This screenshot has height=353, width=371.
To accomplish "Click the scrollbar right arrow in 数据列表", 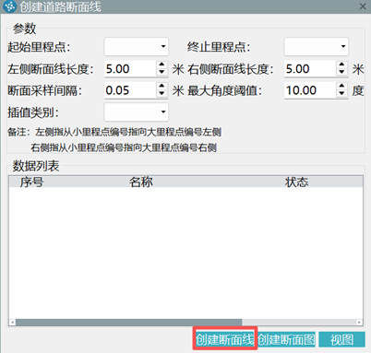I will [x=359, y=323].
